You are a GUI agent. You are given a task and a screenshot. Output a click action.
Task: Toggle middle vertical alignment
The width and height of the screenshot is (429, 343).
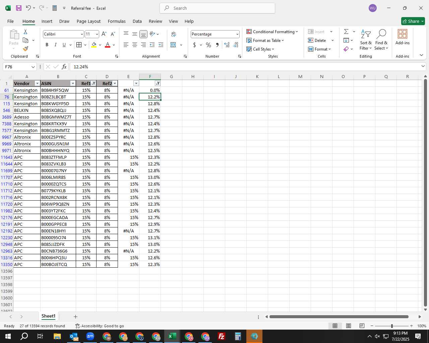[134, 34]
